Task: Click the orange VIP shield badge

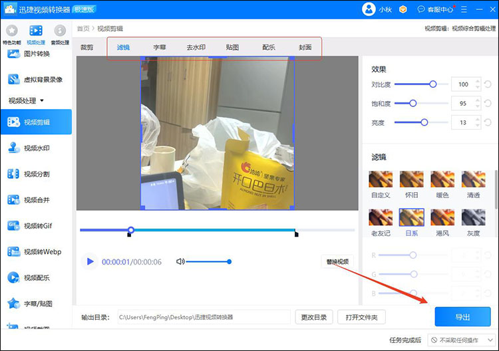Action: pyautogui.click(x=403, y=9)
